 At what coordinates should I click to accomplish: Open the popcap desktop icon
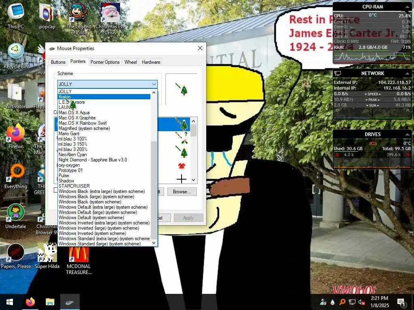click(47, 16)
